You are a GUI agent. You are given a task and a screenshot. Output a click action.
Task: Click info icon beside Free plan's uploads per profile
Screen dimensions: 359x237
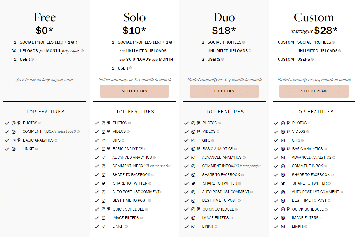82,51
